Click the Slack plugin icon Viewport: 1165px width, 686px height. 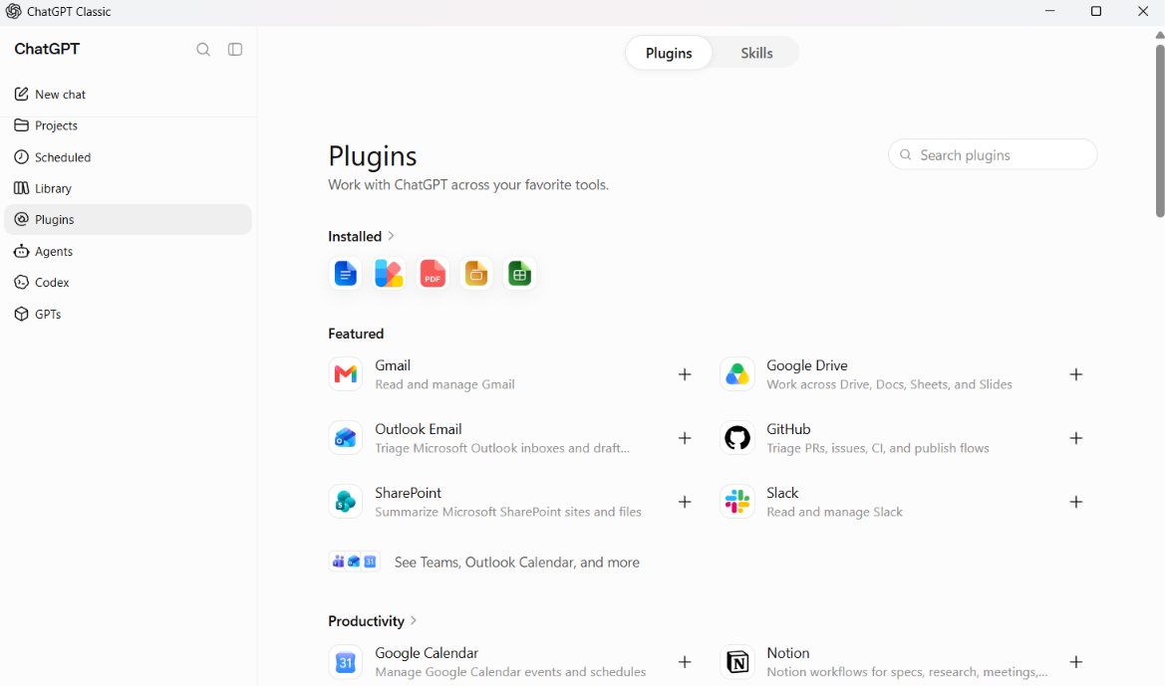pyautogui.click(x=737, y=502)
